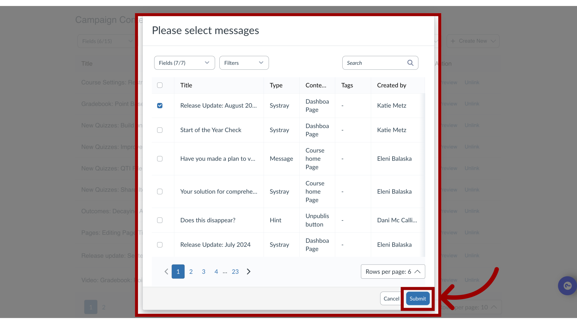This screenshot has width=577, height=324.
Task: Enable the Does this disappear? checkbox
Action: 160,220
